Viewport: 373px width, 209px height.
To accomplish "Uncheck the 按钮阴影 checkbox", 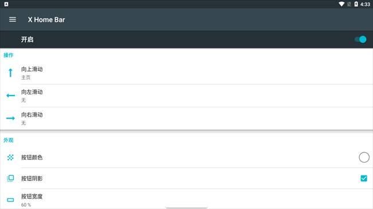I will pos(364,178).
